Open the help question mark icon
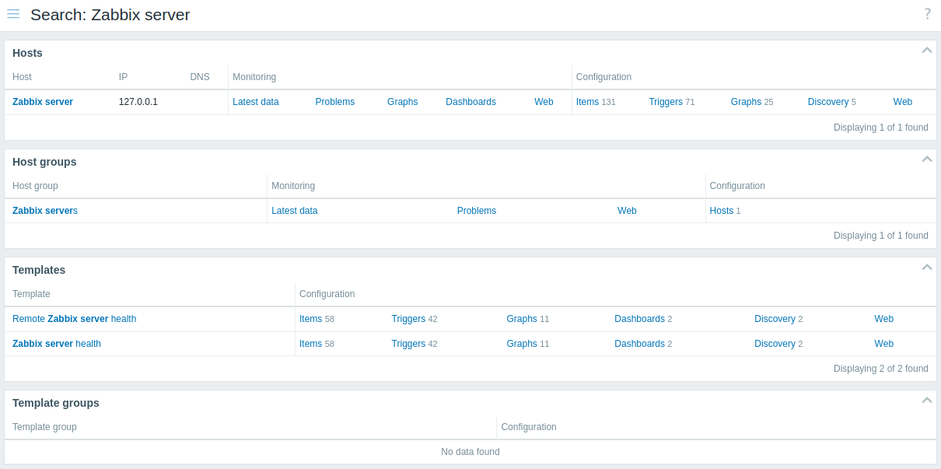The image size is (941, 469). [927, 13]
